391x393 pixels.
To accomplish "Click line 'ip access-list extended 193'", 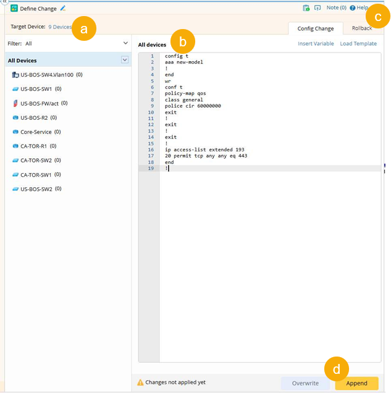I will tap(204, 150).
